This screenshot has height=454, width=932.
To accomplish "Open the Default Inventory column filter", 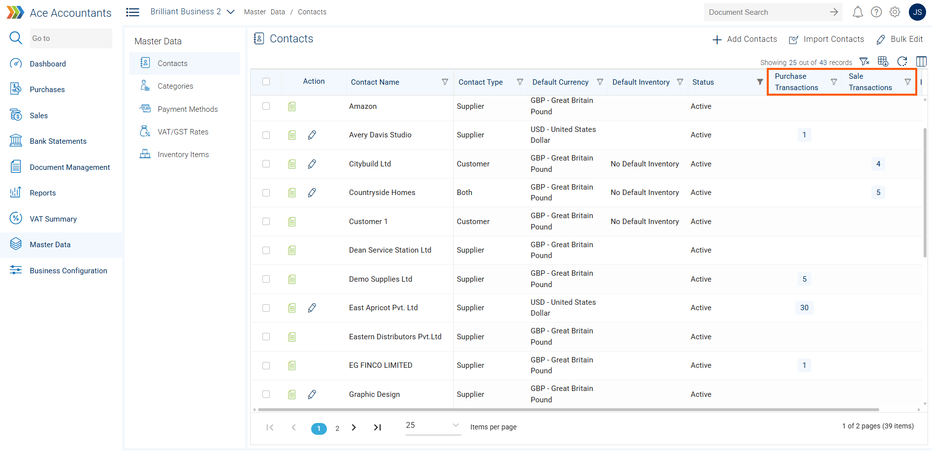I will click(x=680, y=82).
